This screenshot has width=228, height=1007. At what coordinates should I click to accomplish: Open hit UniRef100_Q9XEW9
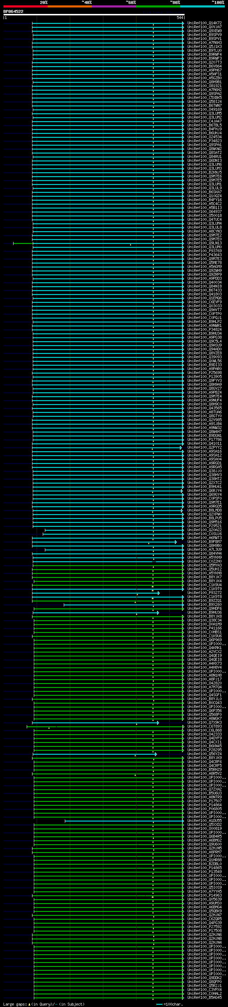(x=204, y=31)
